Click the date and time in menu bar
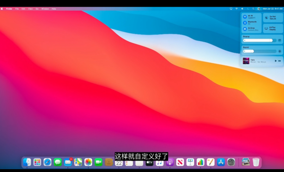 [273, 9]
